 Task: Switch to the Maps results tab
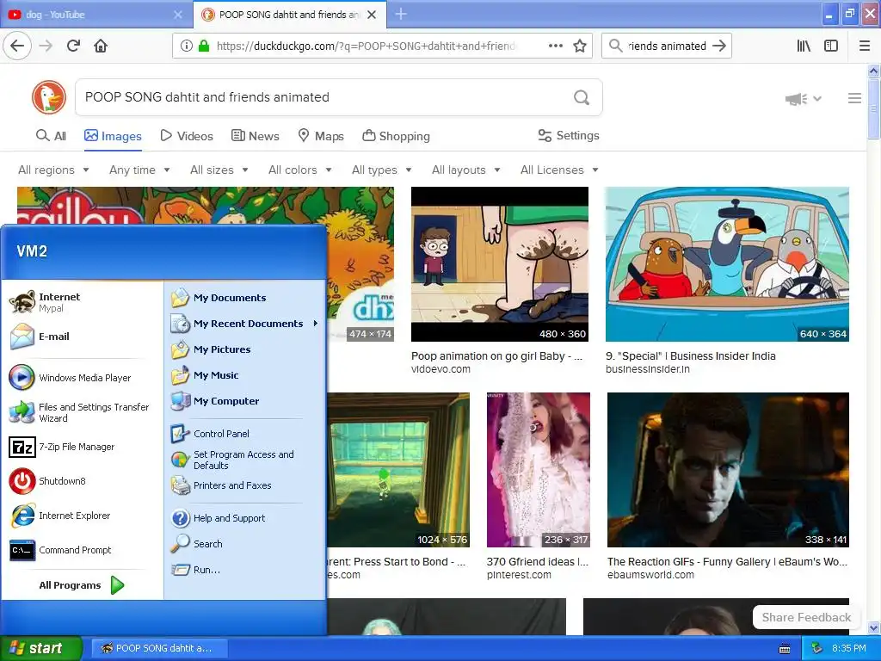[321, 136]
